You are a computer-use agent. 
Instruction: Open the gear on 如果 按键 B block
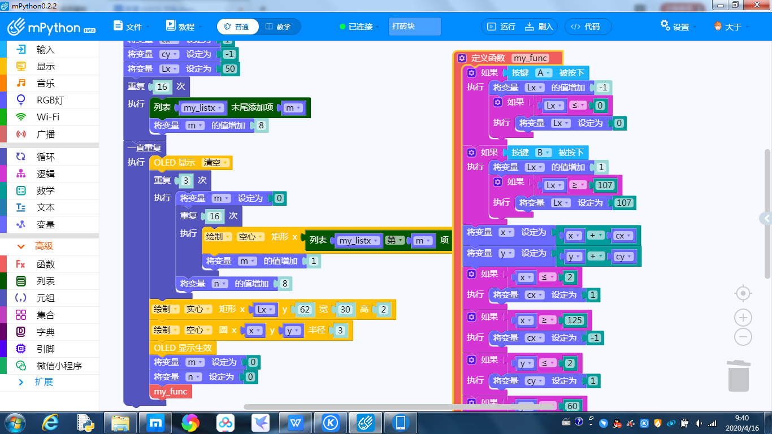(x=471, y=153)
